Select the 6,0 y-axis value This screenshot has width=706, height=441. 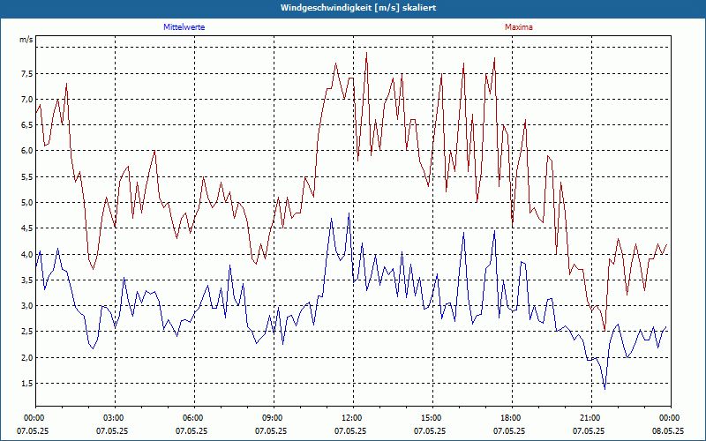(26, 151)
